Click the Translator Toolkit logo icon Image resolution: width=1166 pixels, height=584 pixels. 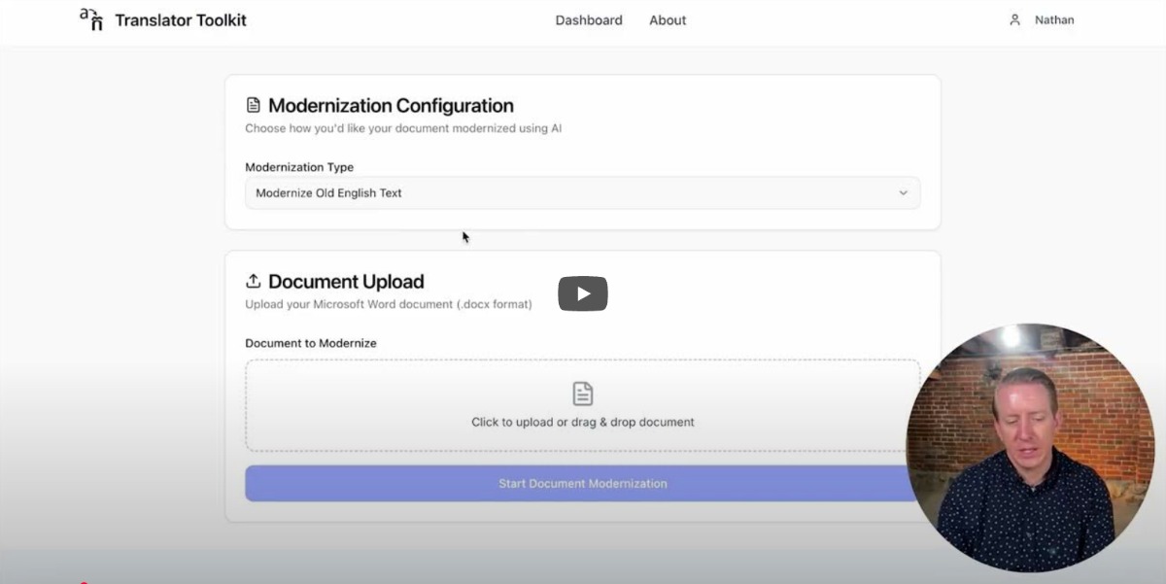click(x=91, y=19)
